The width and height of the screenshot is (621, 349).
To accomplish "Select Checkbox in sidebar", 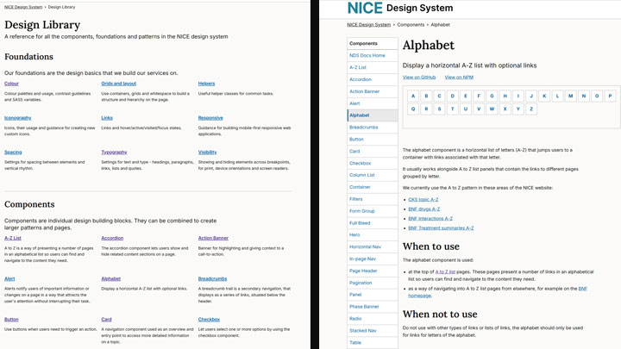I will [373, 163].
